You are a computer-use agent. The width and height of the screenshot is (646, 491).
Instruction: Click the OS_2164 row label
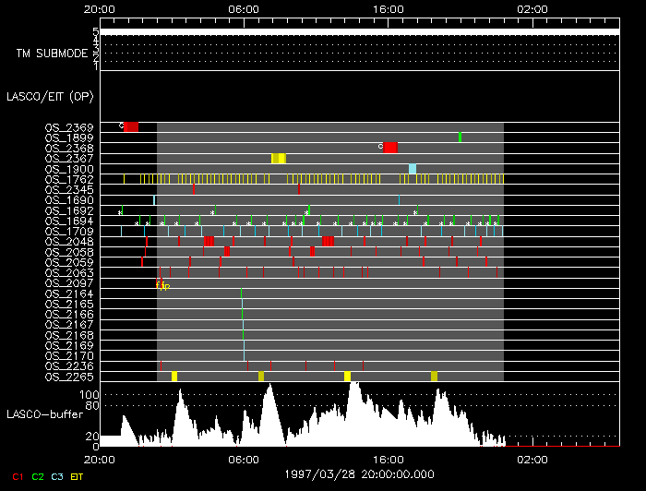[x=69, y=294]
